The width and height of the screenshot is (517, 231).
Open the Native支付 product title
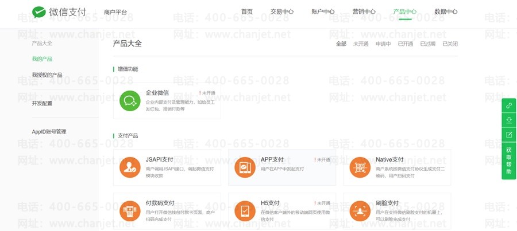389,159
